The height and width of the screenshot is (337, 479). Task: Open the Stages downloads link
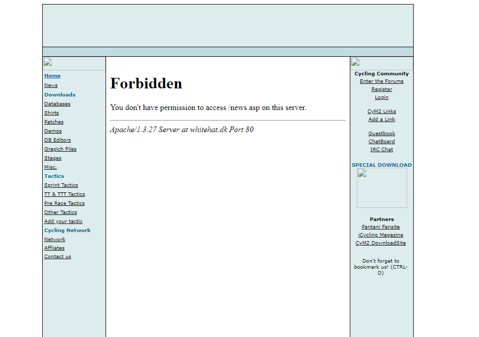(53, 158)
